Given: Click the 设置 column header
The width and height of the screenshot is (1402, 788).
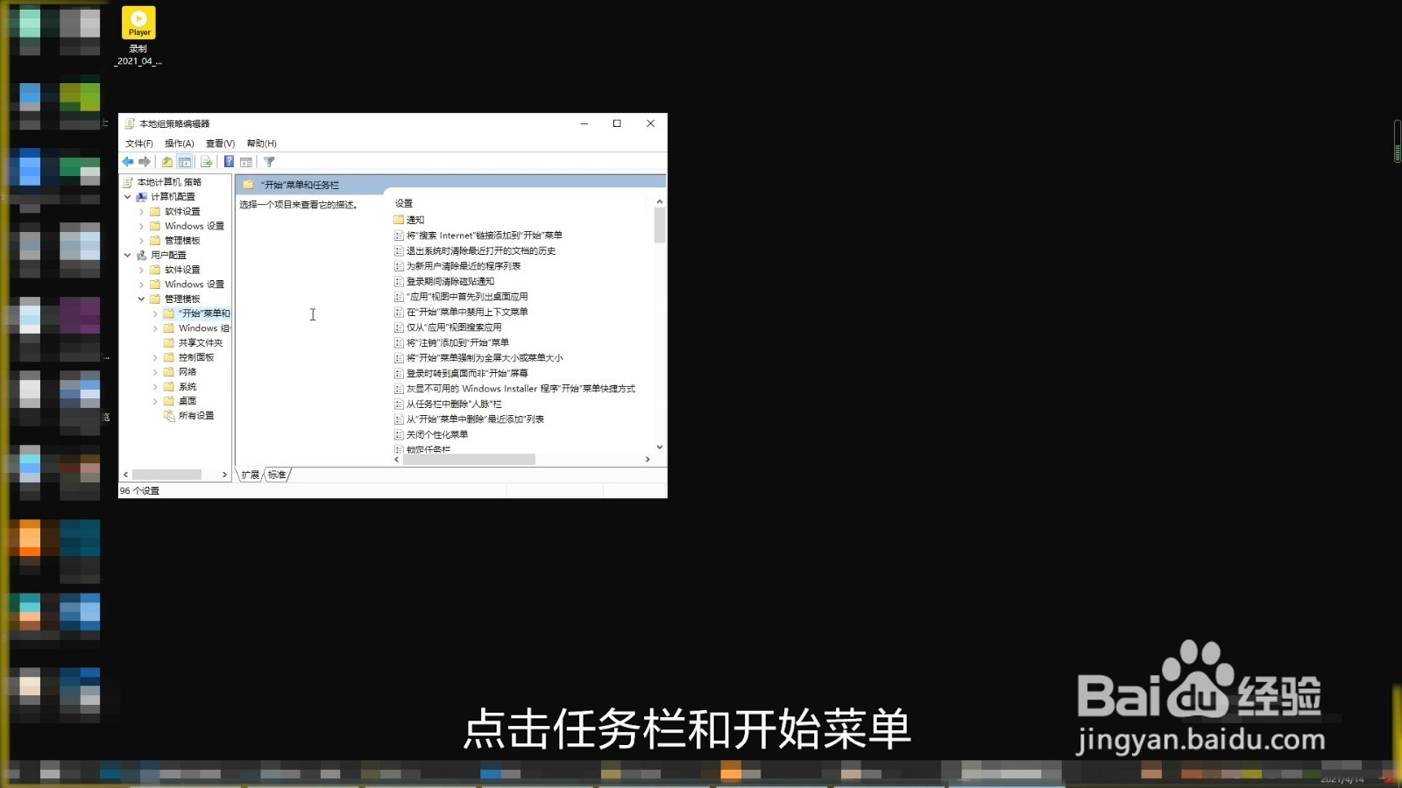Looking at the screenshot, I should click(404, 203).
